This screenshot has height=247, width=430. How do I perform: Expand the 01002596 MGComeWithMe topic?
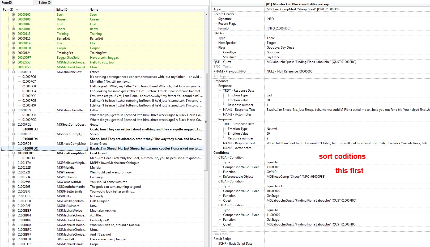coord(13,182)
